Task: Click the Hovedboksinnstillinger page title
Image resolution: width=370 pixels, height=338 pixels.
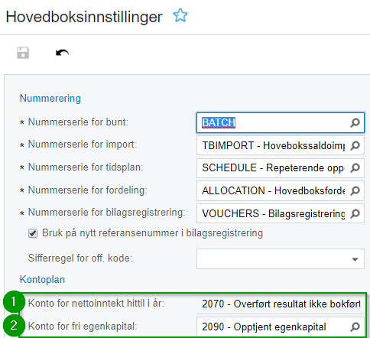Action: click(x=84, y=17)
